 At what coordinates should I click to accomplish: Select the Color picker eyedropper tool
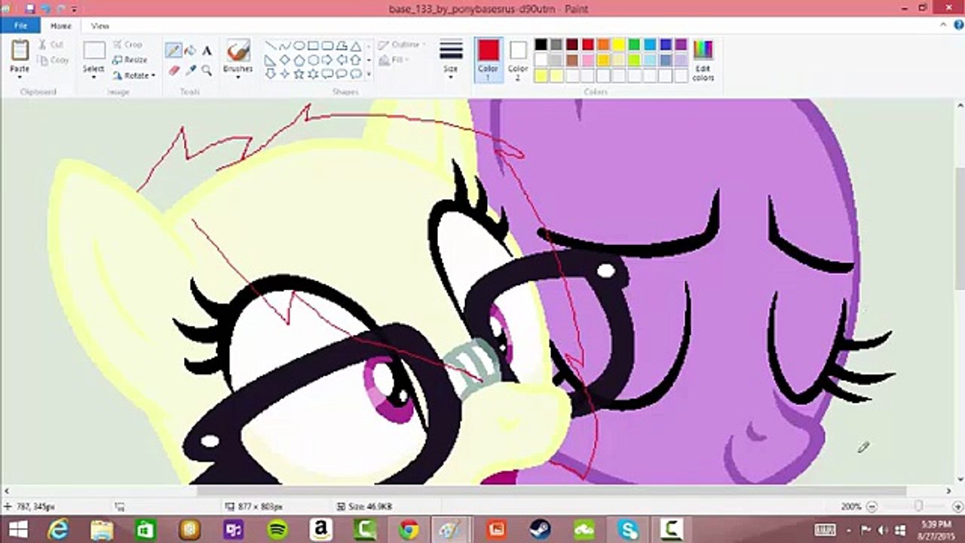(190, 70)
